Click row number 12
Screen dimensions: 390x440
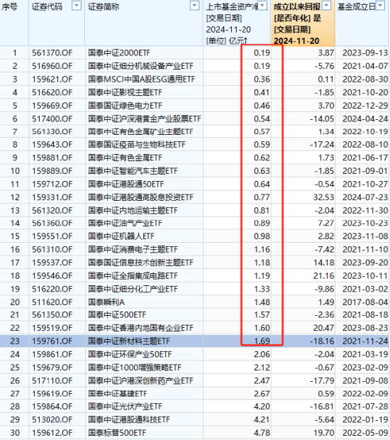15,197
